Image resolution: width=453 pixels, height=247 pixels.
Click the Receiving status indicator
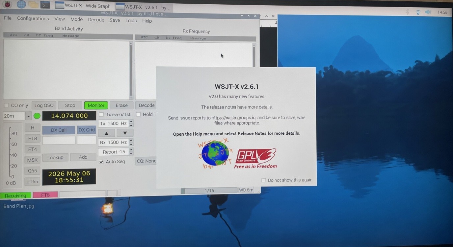pyautogui.click(x=15, y=195)
